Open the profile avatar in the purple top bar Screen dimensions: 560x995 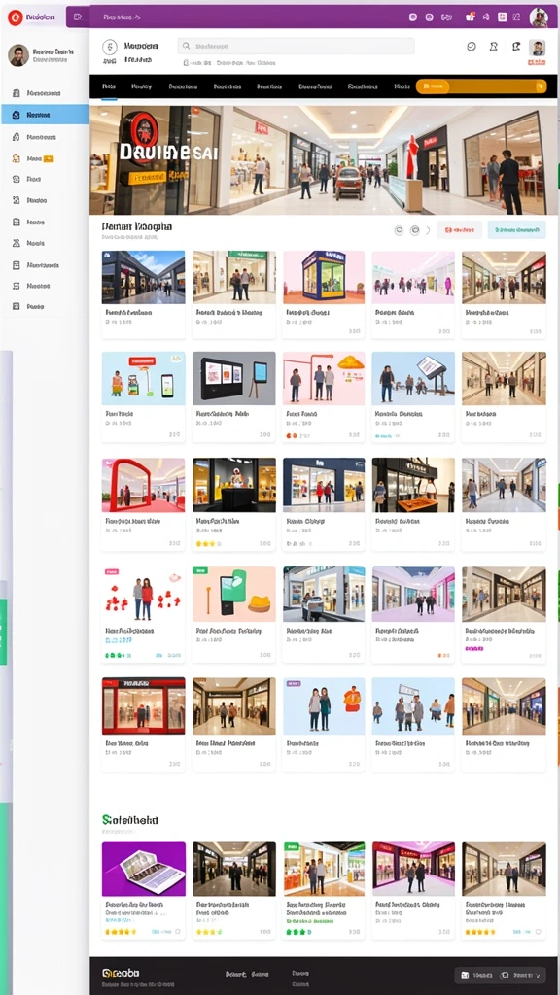pyautogui.click(x=539, y=17)
